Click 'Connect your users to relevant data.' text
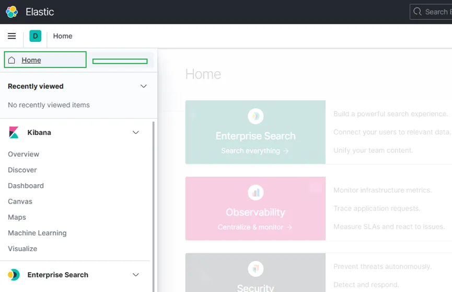The image size is (452, 292). point(392,132)
